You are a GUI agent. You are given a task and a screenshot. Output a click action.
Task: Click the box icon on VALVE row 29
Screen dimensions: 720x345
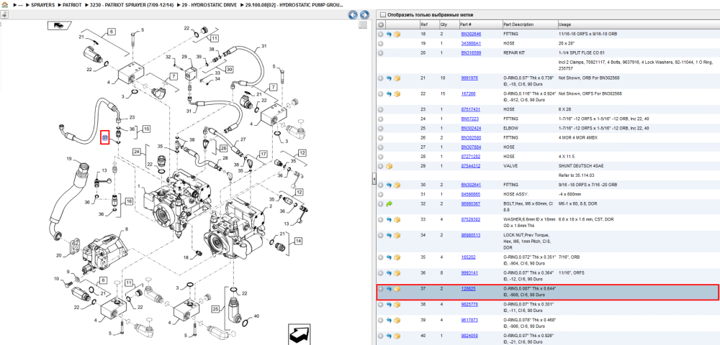[x=389, y=166]
